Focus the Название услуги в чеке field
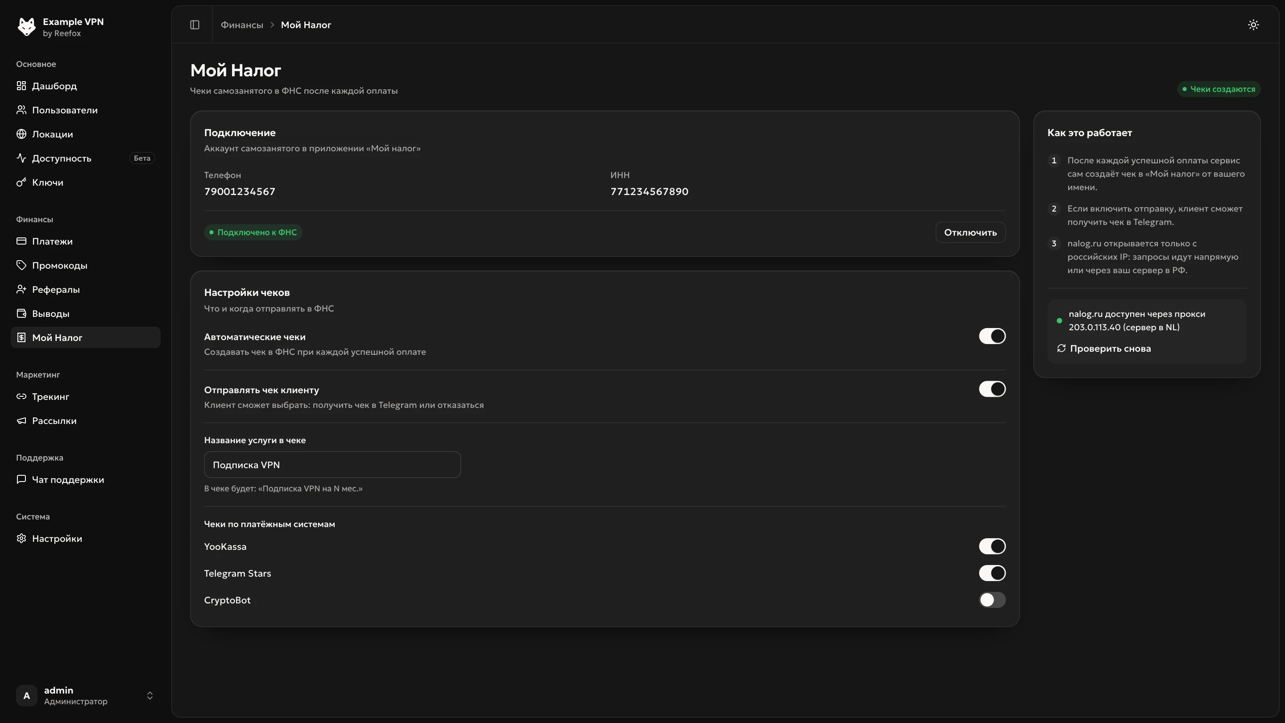 [332, 465]
